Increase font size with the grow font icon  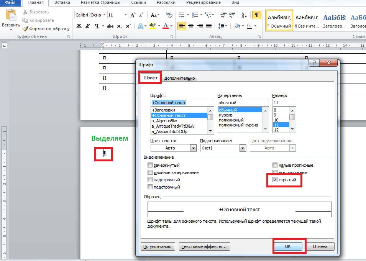[x=133, y=15]
